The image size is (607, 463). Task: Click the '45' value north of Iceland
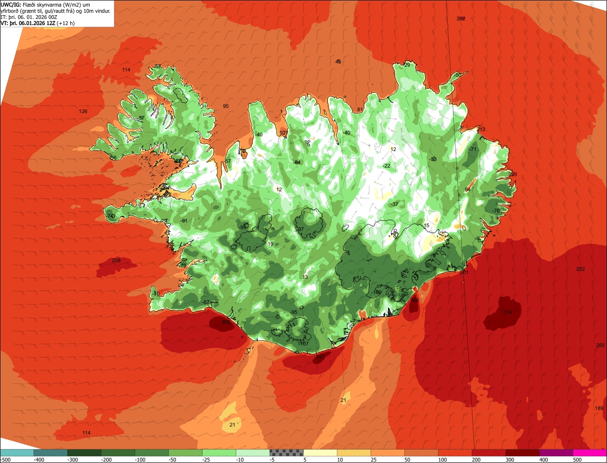point(338,62)
